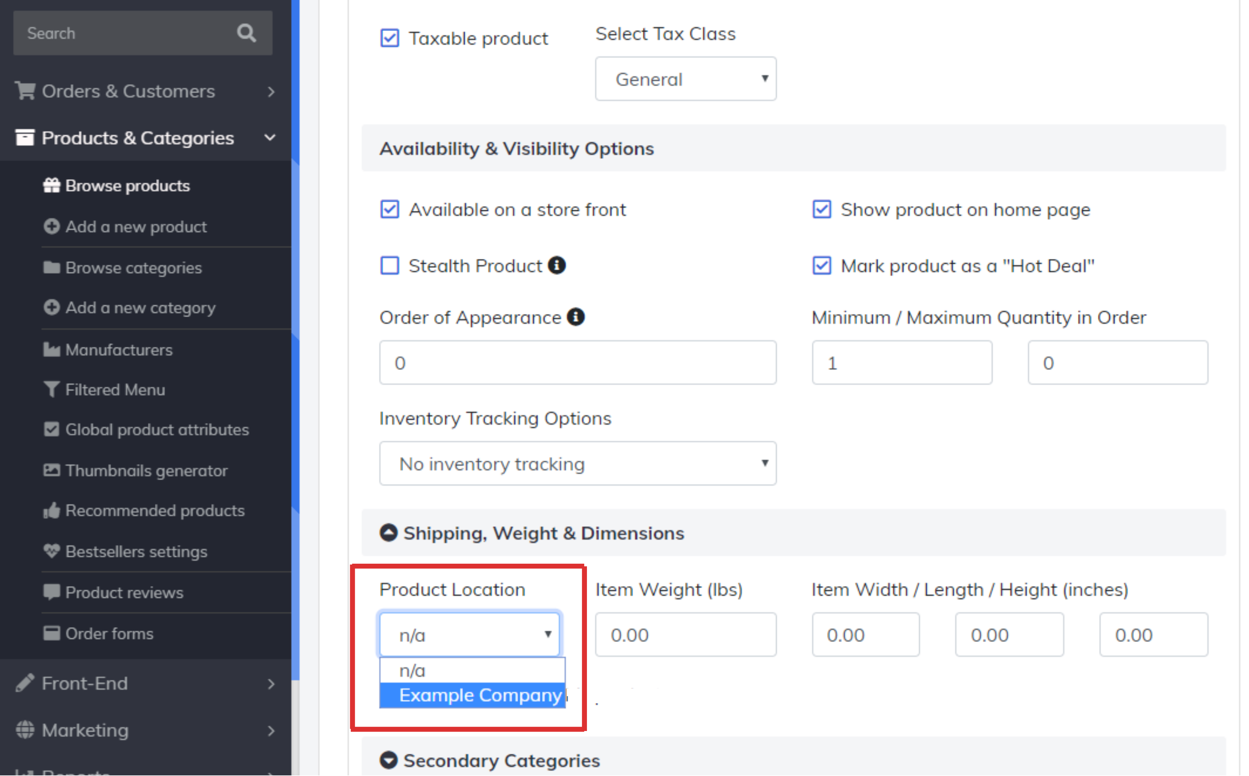Click the Manufacturers factory icon

(51, 350)
